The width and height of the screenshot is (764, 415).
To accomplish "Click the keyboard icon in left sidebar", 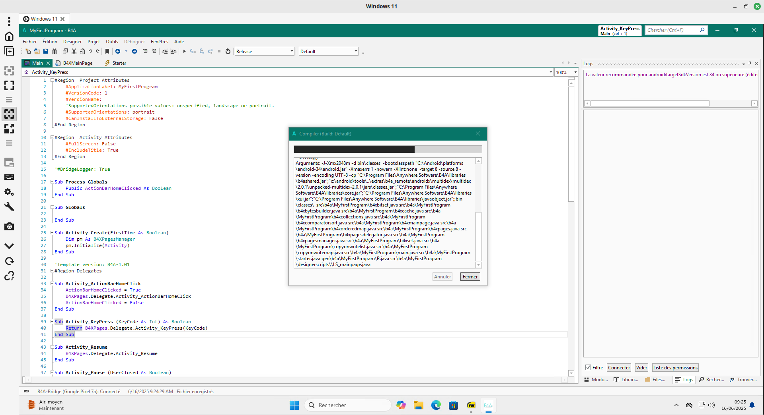I will point(9,177).
